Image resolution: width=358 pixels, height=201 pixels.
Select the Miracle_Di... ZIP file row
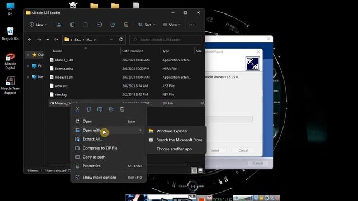coord(126,103)
